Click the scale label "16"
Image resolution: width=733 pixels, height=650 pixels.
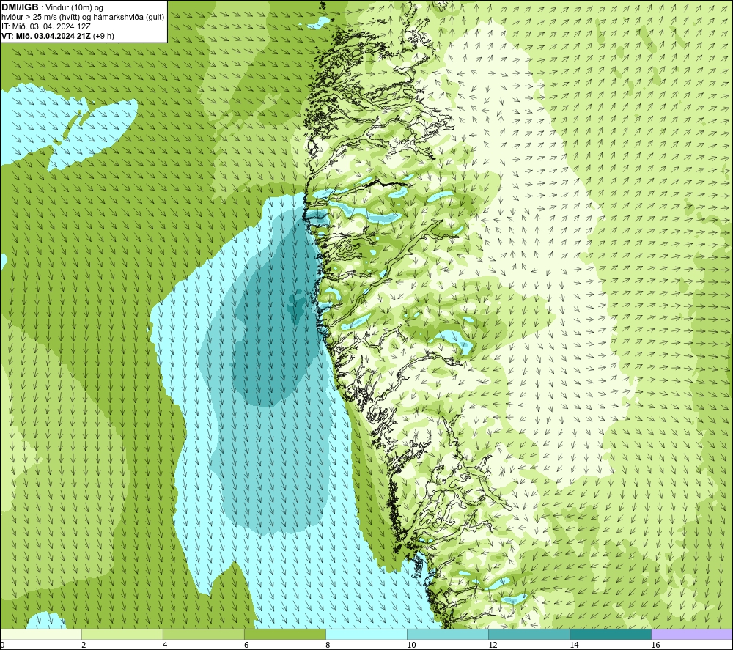click(655, 645)
